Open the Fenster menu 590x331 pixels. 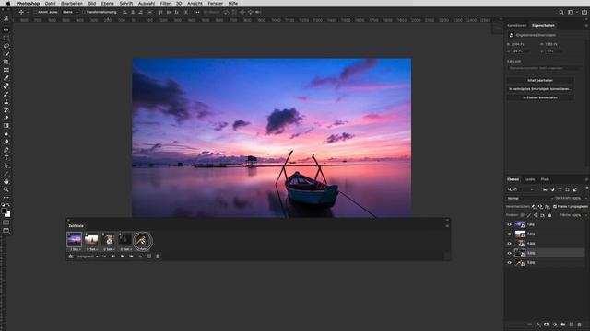point(215,4)
